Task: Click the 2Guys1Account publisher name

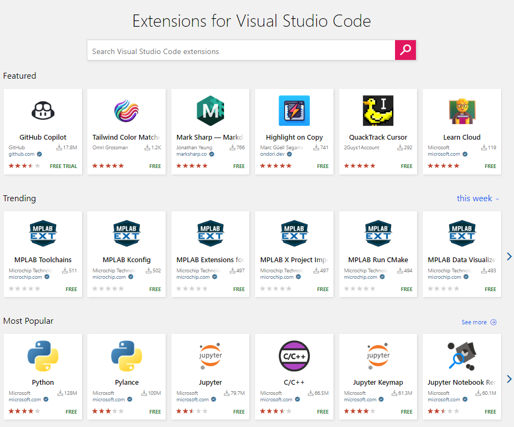Action: [x=362, y=148]
